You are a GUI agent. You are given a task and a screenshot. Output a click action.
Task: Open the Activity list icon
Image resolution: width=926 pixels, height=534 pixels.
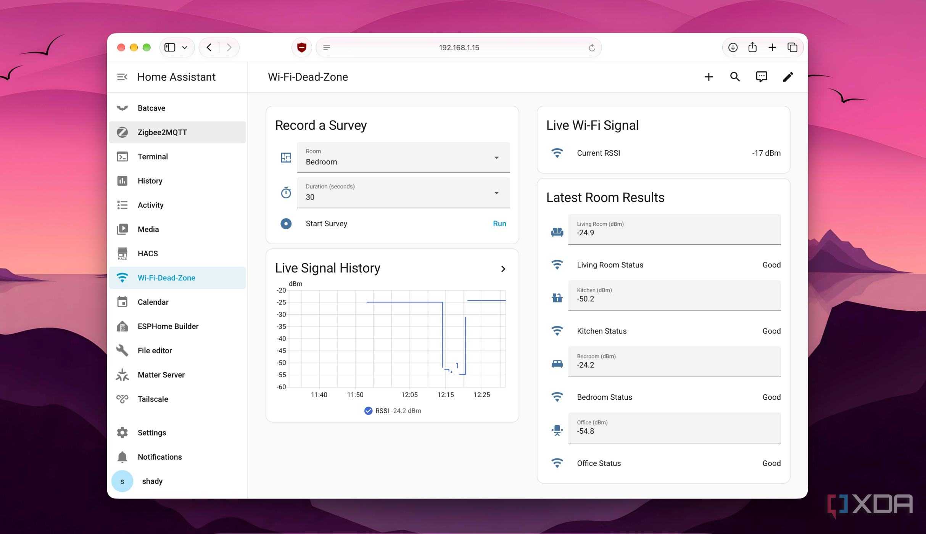tap(122, 205)
